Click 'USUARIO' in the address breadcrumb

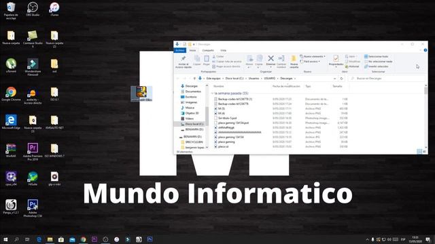coord(270,79)
